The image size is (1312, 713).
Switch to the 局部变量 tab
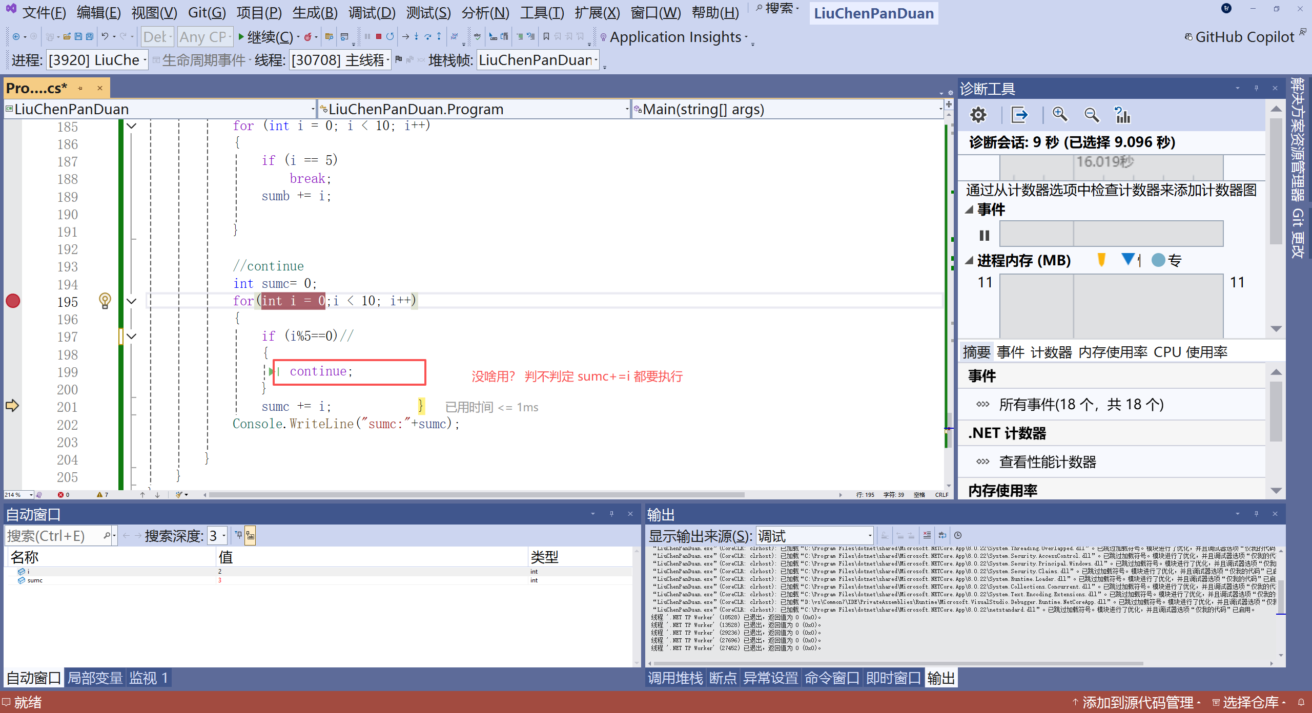pyautogui.click(x=95, y=678)
